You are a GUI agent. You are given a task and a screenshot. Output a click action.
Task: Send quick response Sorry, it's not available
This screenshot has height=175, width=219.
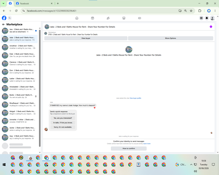pos(63,127)
